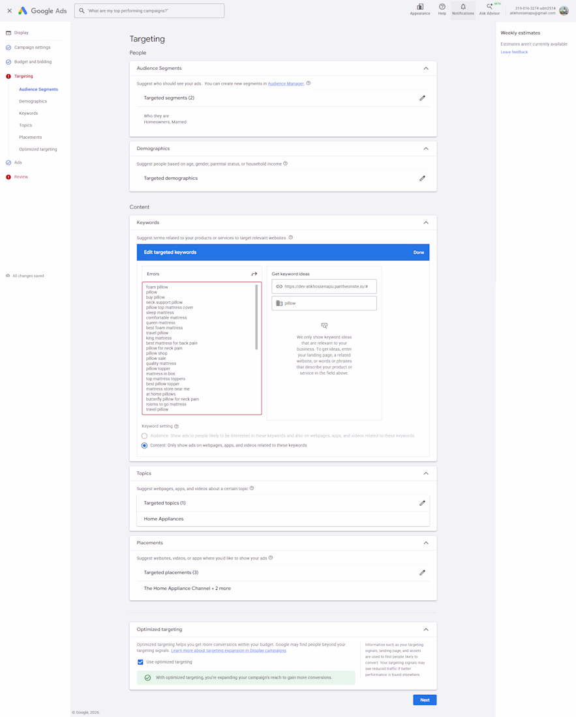Collapse the Keywords section chevron

tap(426, 223)
